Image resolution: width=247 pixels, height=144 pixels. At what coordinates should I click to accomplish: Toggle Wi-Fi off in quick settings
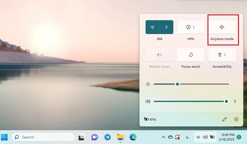pos(152,27)
